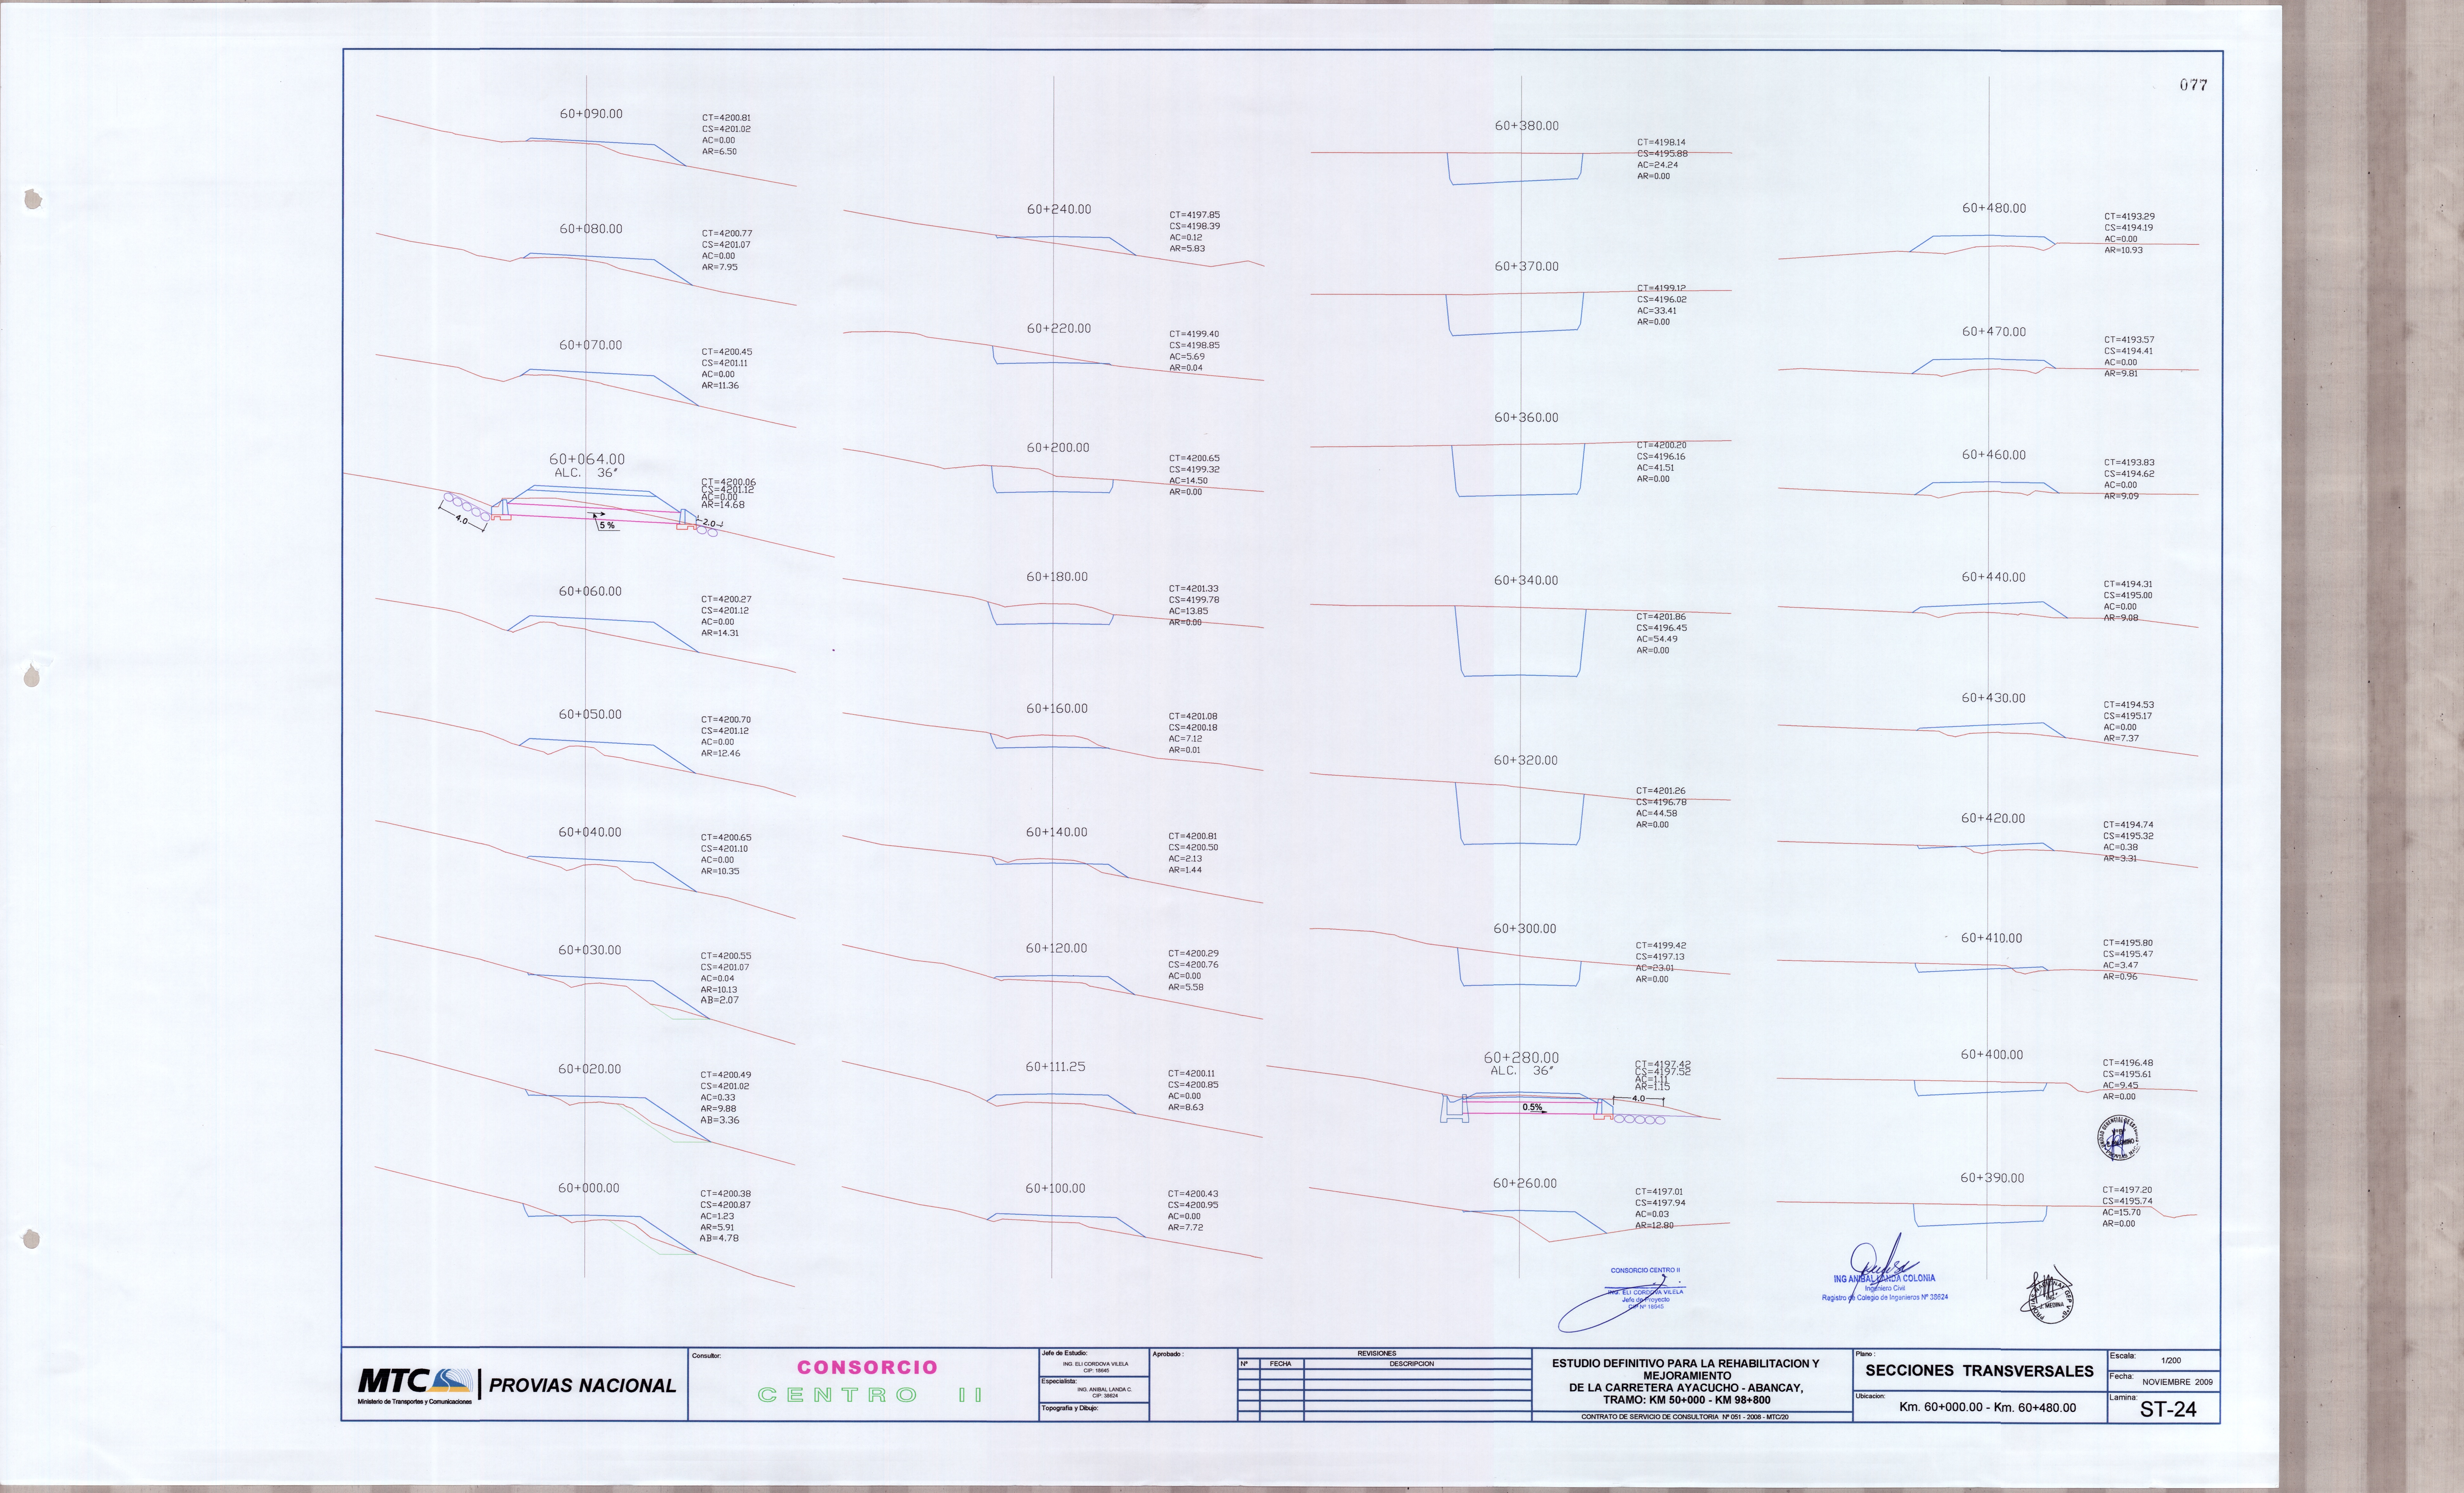Click the FECHA column header
This screenshot has height=1493, width=2464.
coord(1280,1364)
